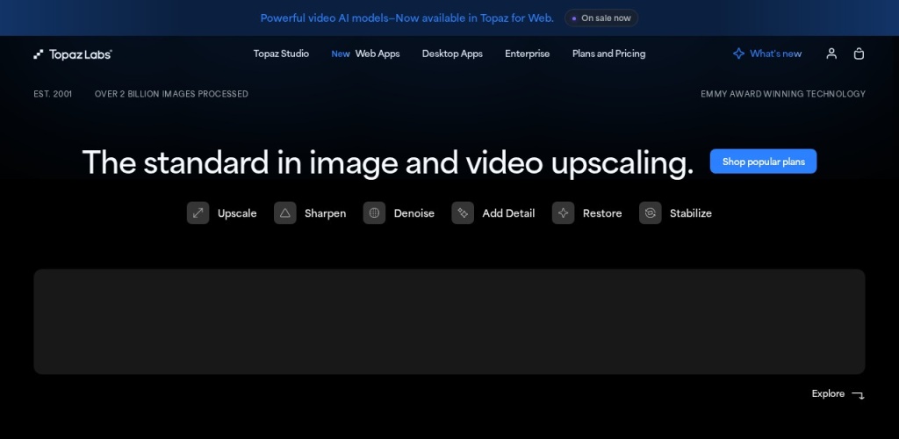Select the Restore sparkle icon
This screenshot has width=899, height=439.
(x=563, y=213)
